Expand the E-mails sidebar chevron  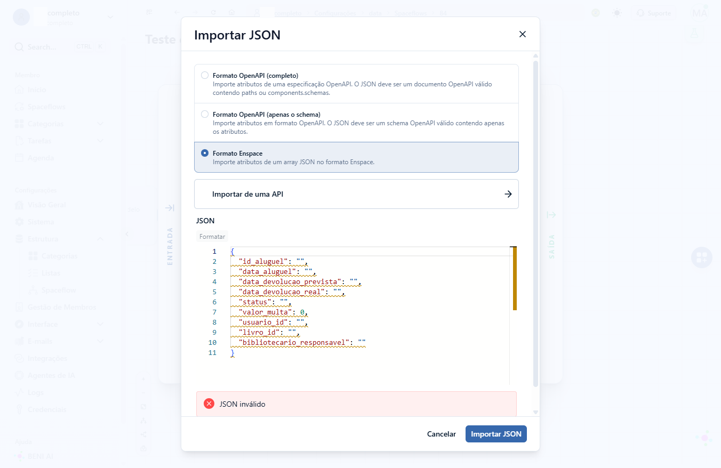(100, 341)
